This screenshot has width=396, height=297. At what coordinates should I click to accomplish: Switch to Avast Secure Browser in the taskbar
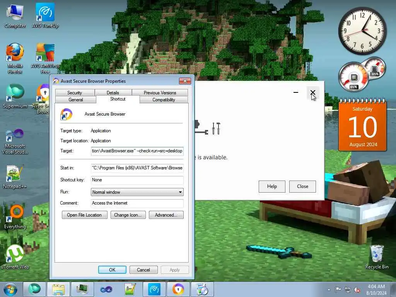(x=178, y=289)
